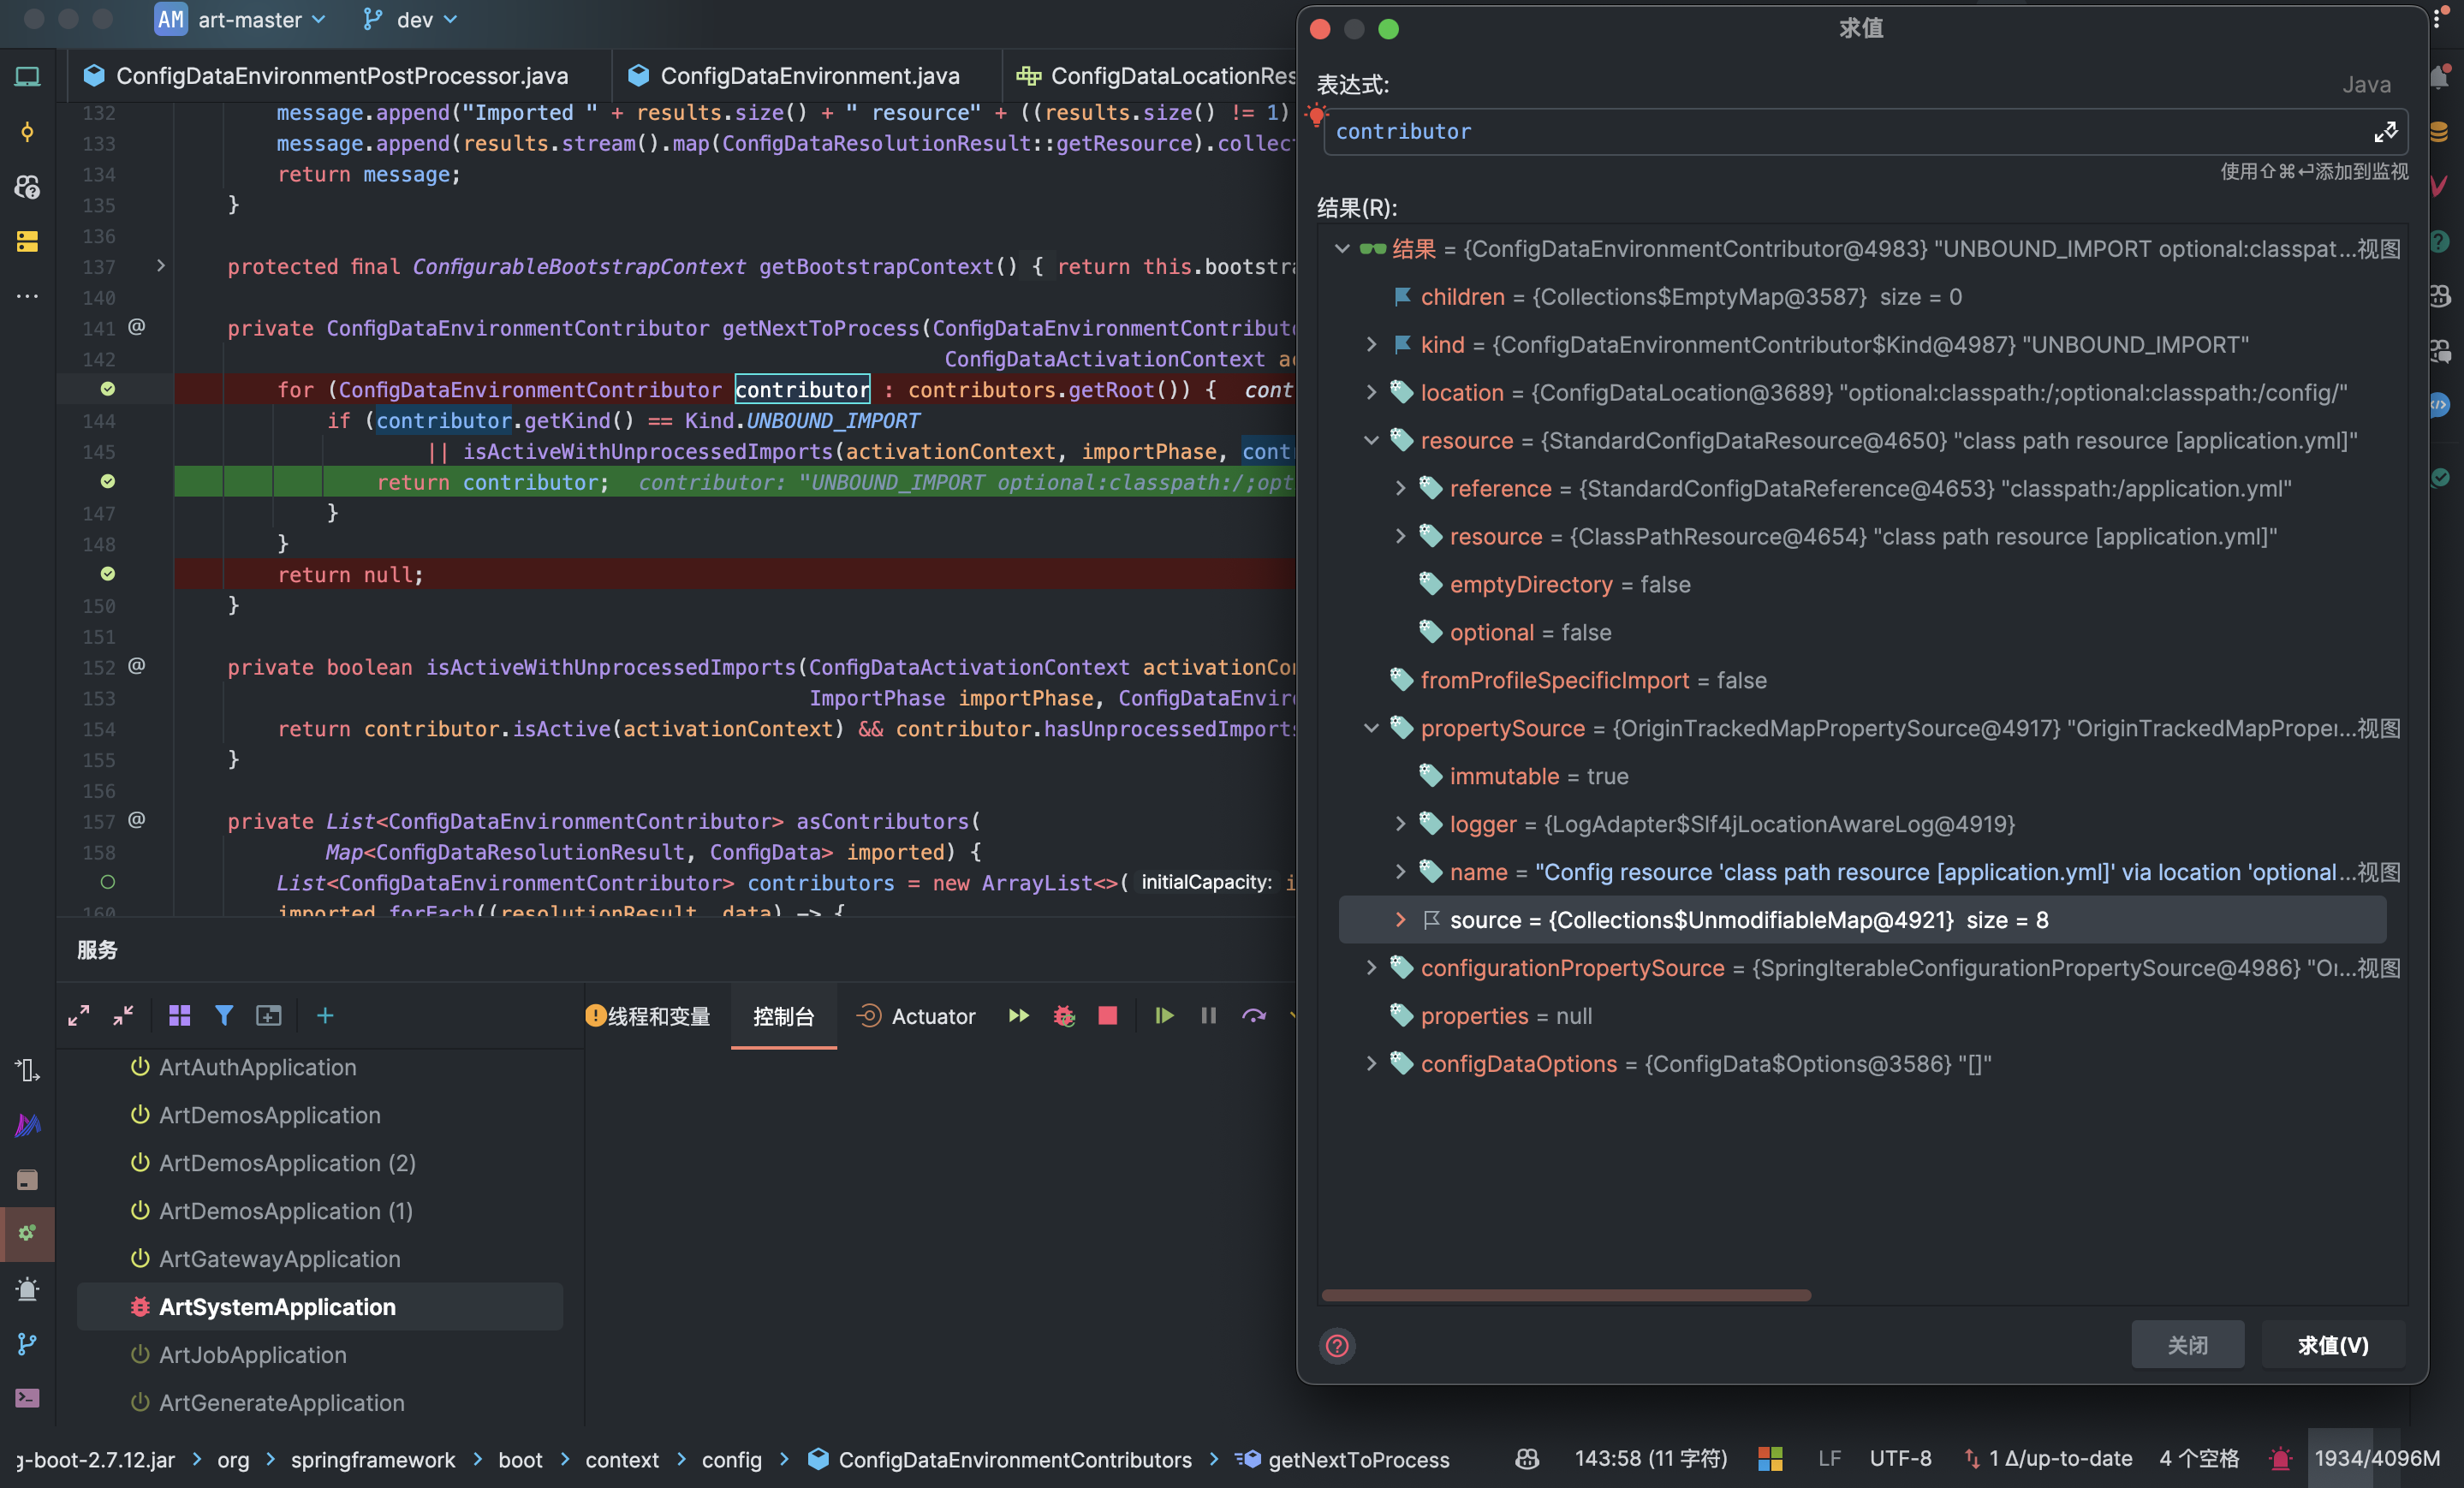Stop the running debug session
This screenshot has width=2464, height=1488.
pyautogui.click(x=1107, y=1016)
